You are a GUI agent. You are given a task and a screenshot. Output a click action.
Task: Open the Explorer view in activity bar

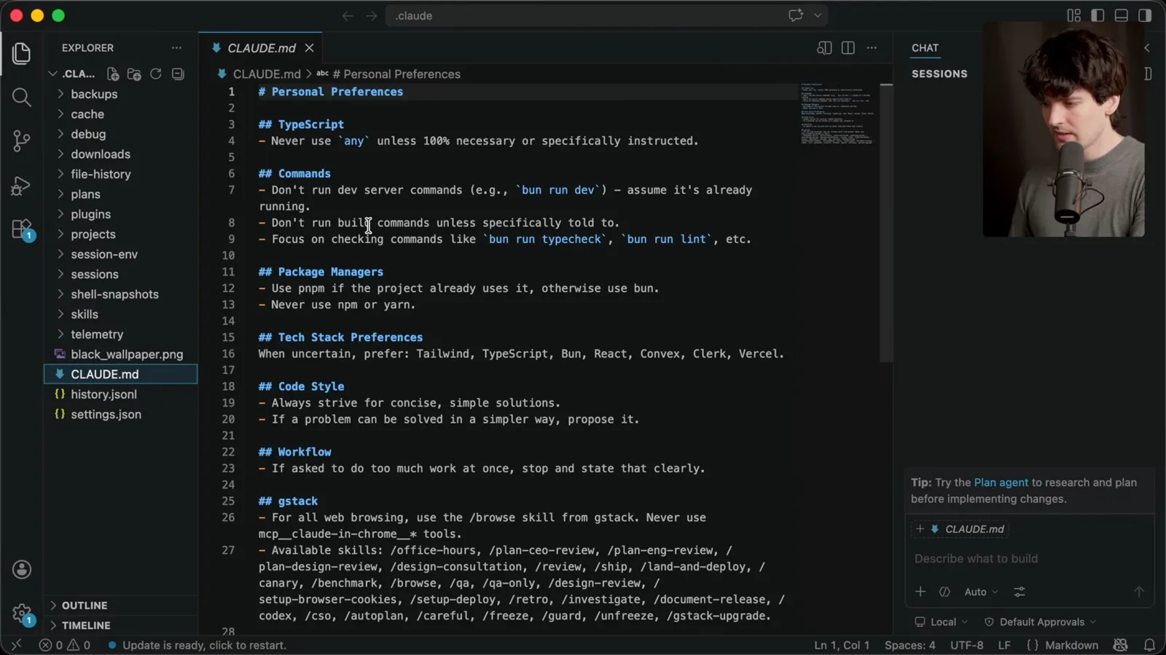click(22, 53)
